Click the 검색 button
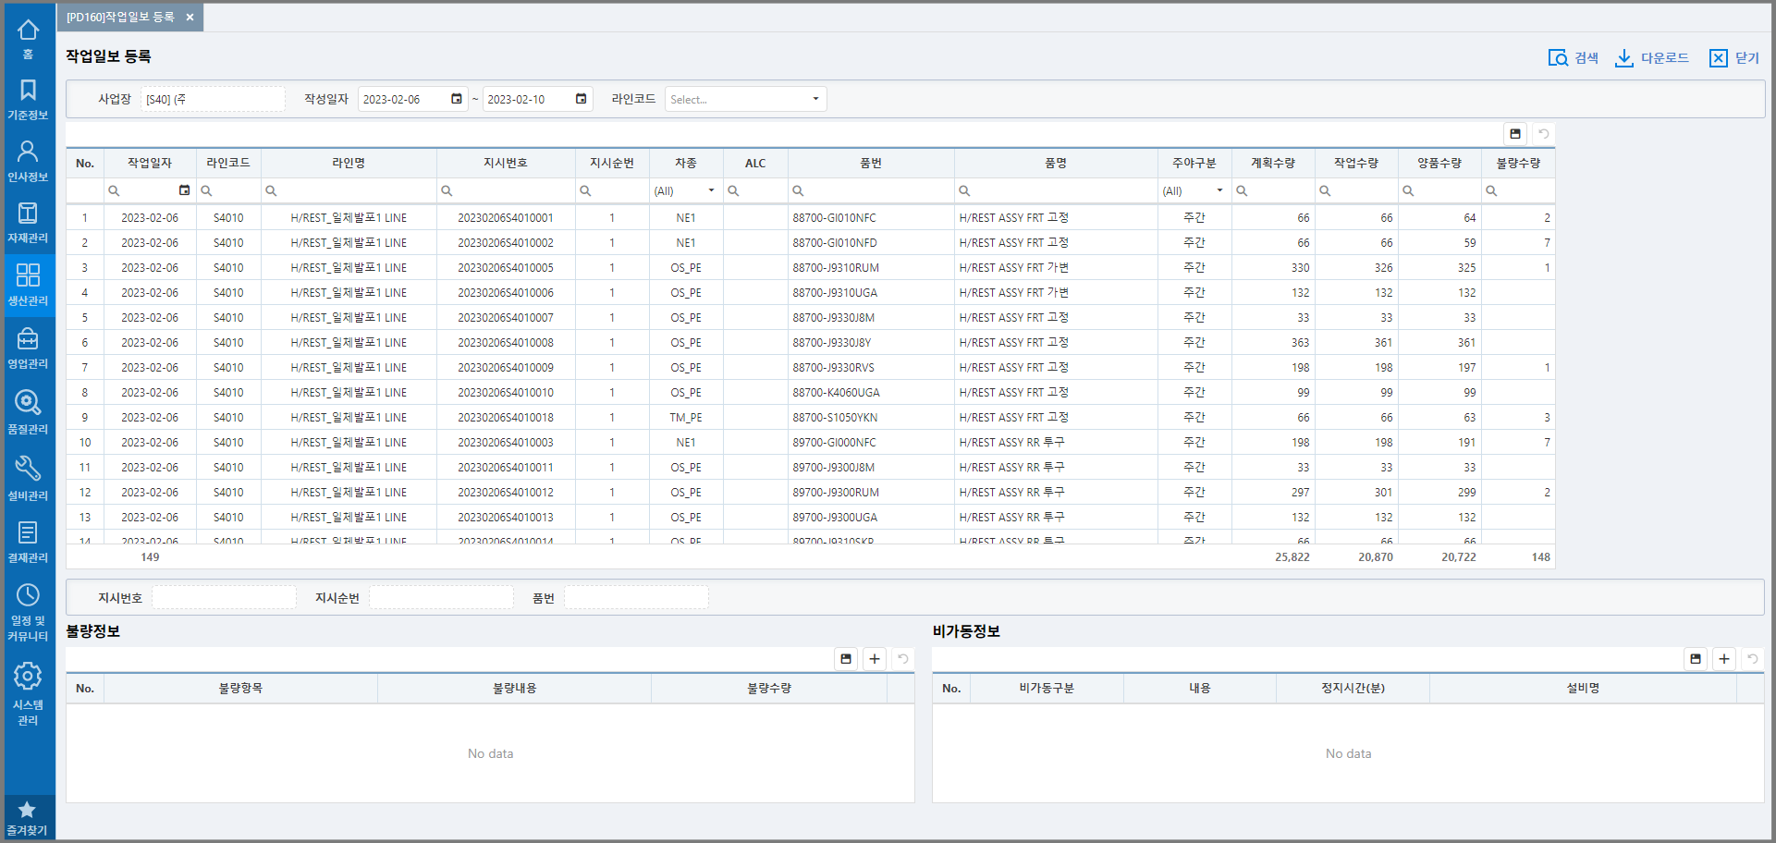The image size is (1776, 843). pos(1573,58)
